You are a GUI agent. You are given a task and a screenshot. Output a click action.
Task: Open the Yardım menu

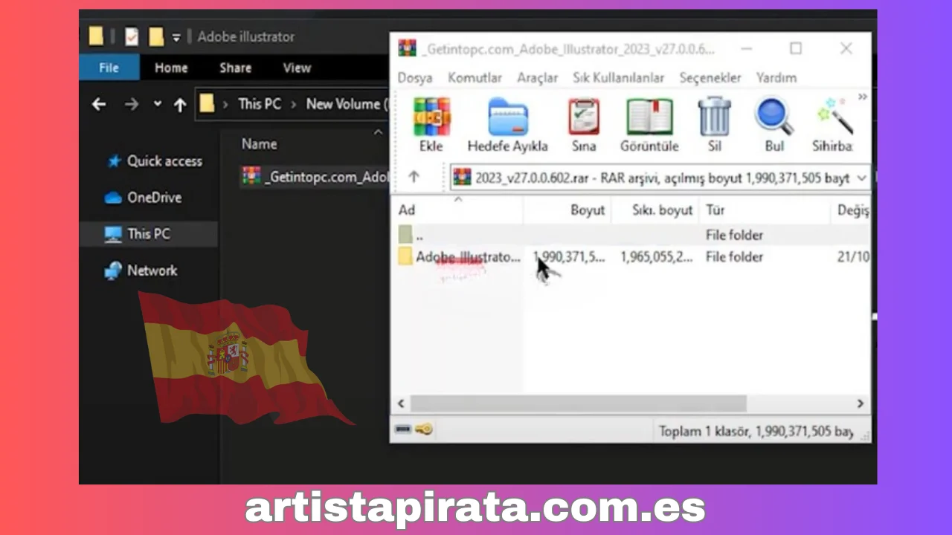(776, 78)
